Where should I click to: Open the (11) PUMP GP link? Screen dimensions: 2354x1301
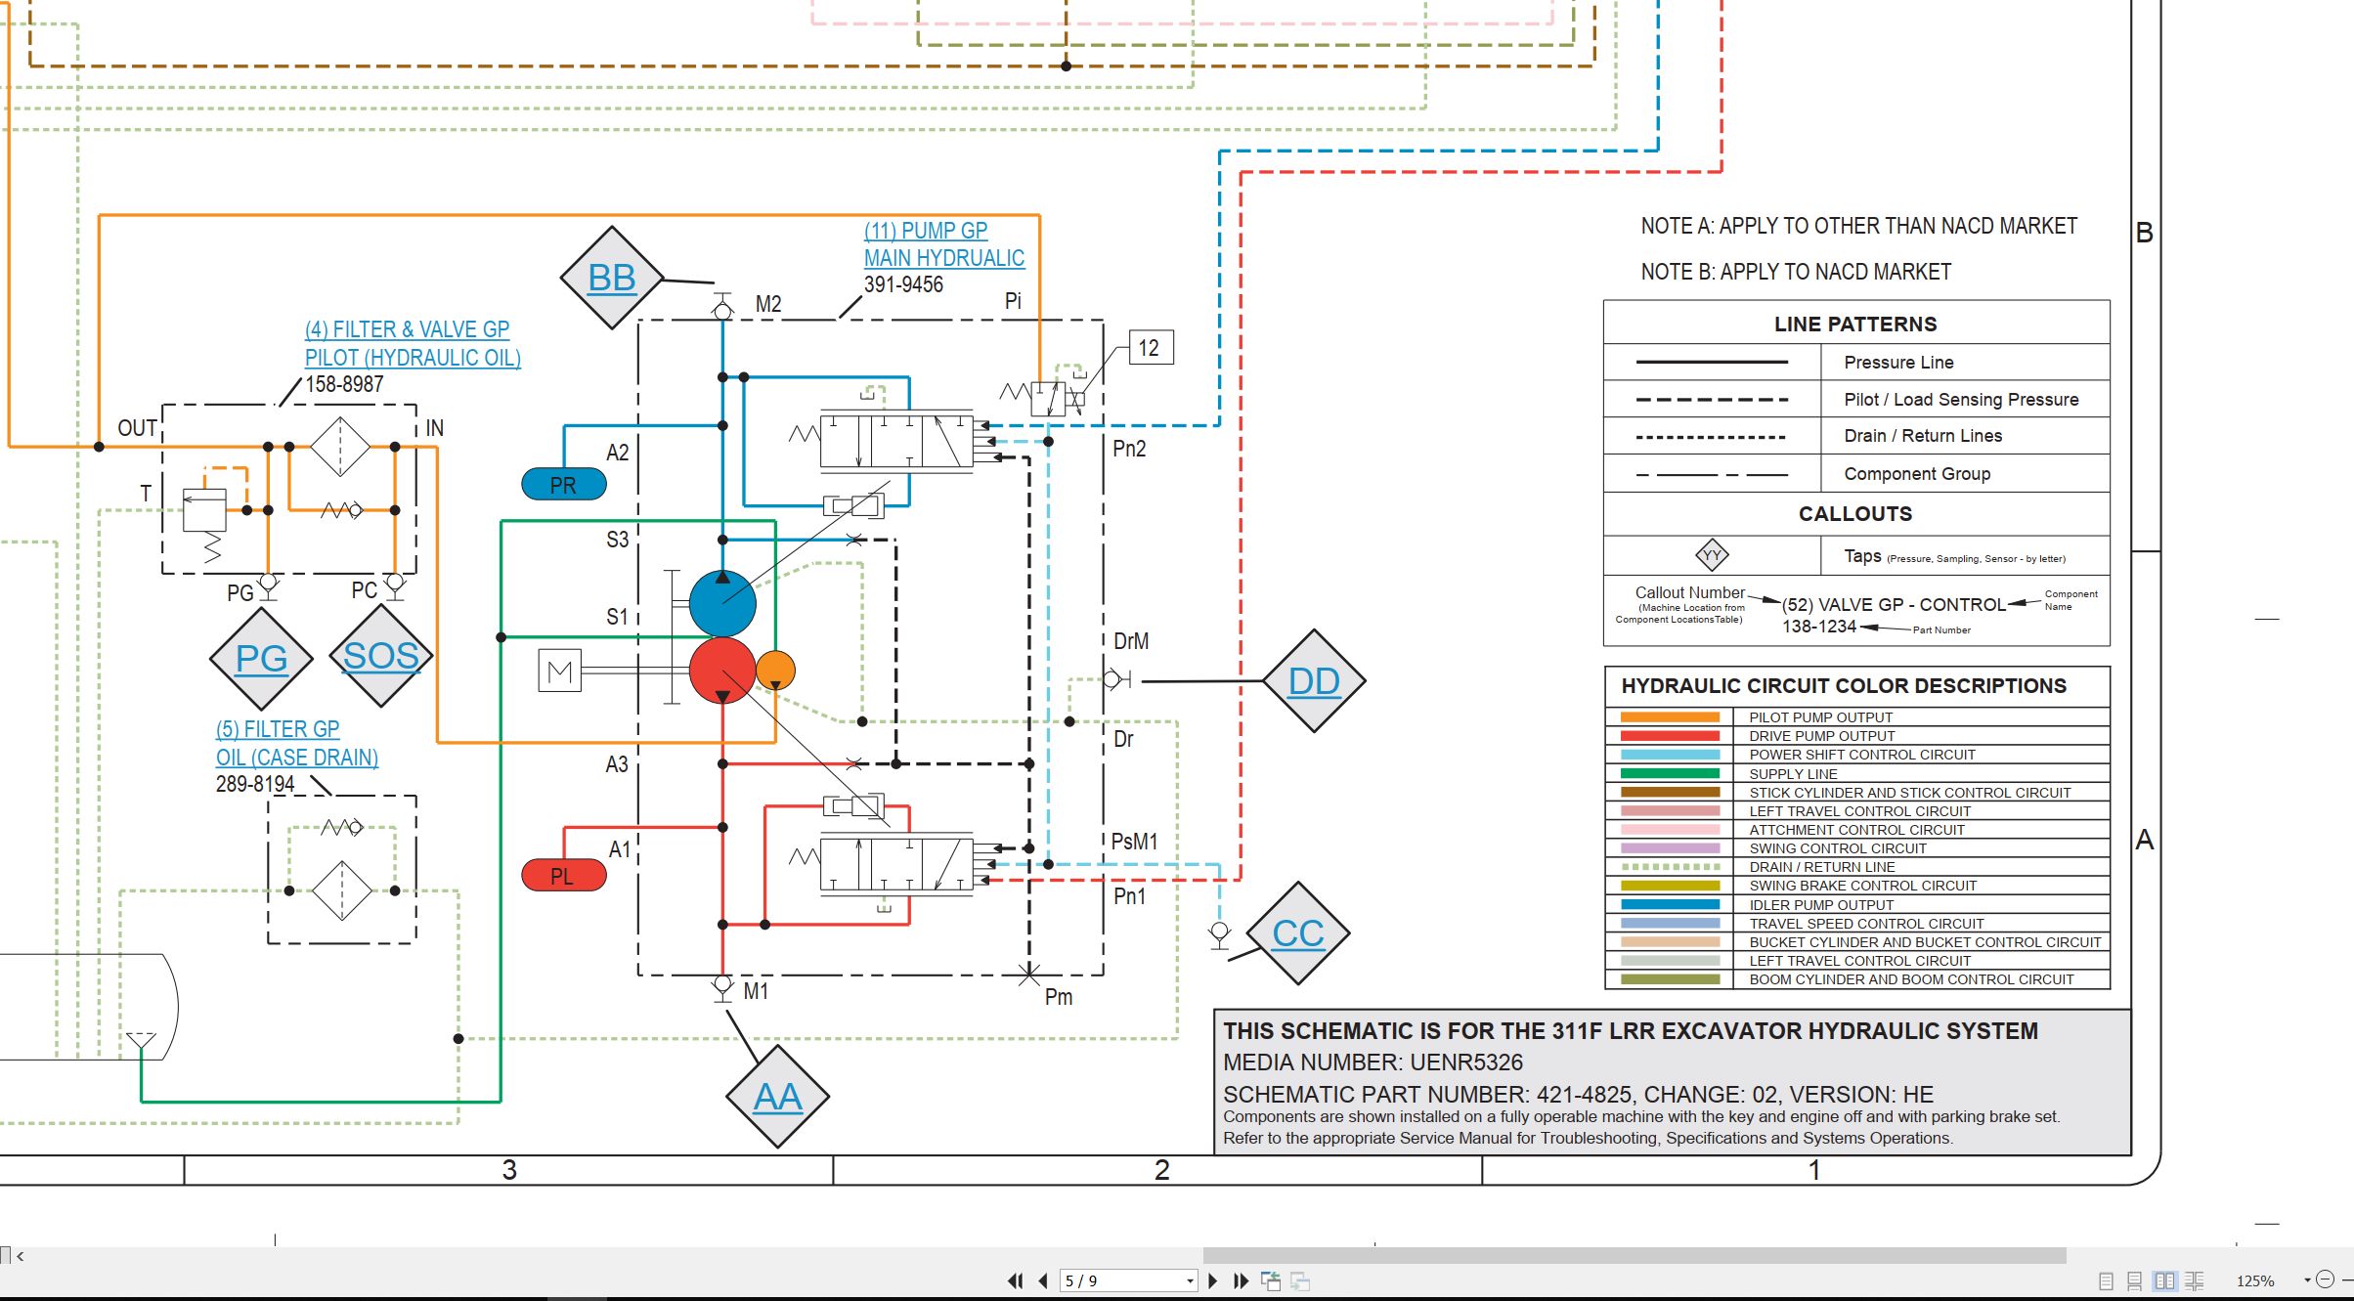click(x=925, y=231)
